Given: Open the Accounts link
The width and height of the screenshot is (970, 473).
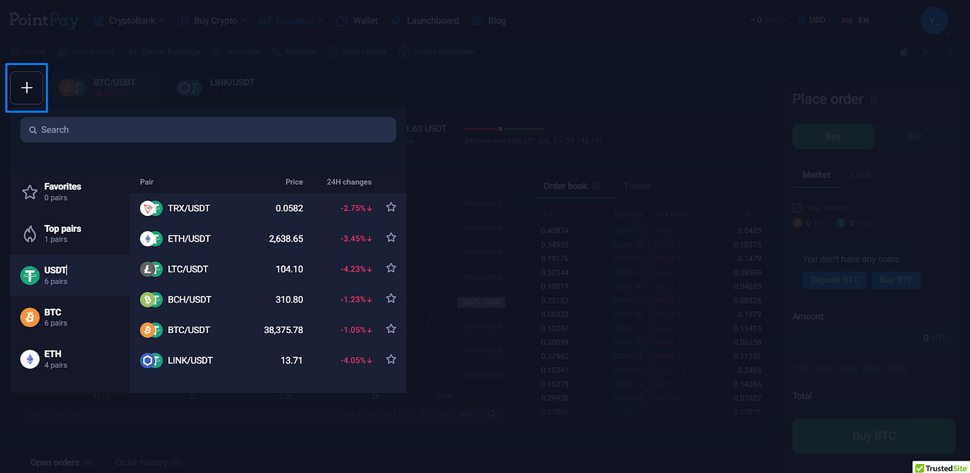Looking at the screenshot, I should 236,51.
